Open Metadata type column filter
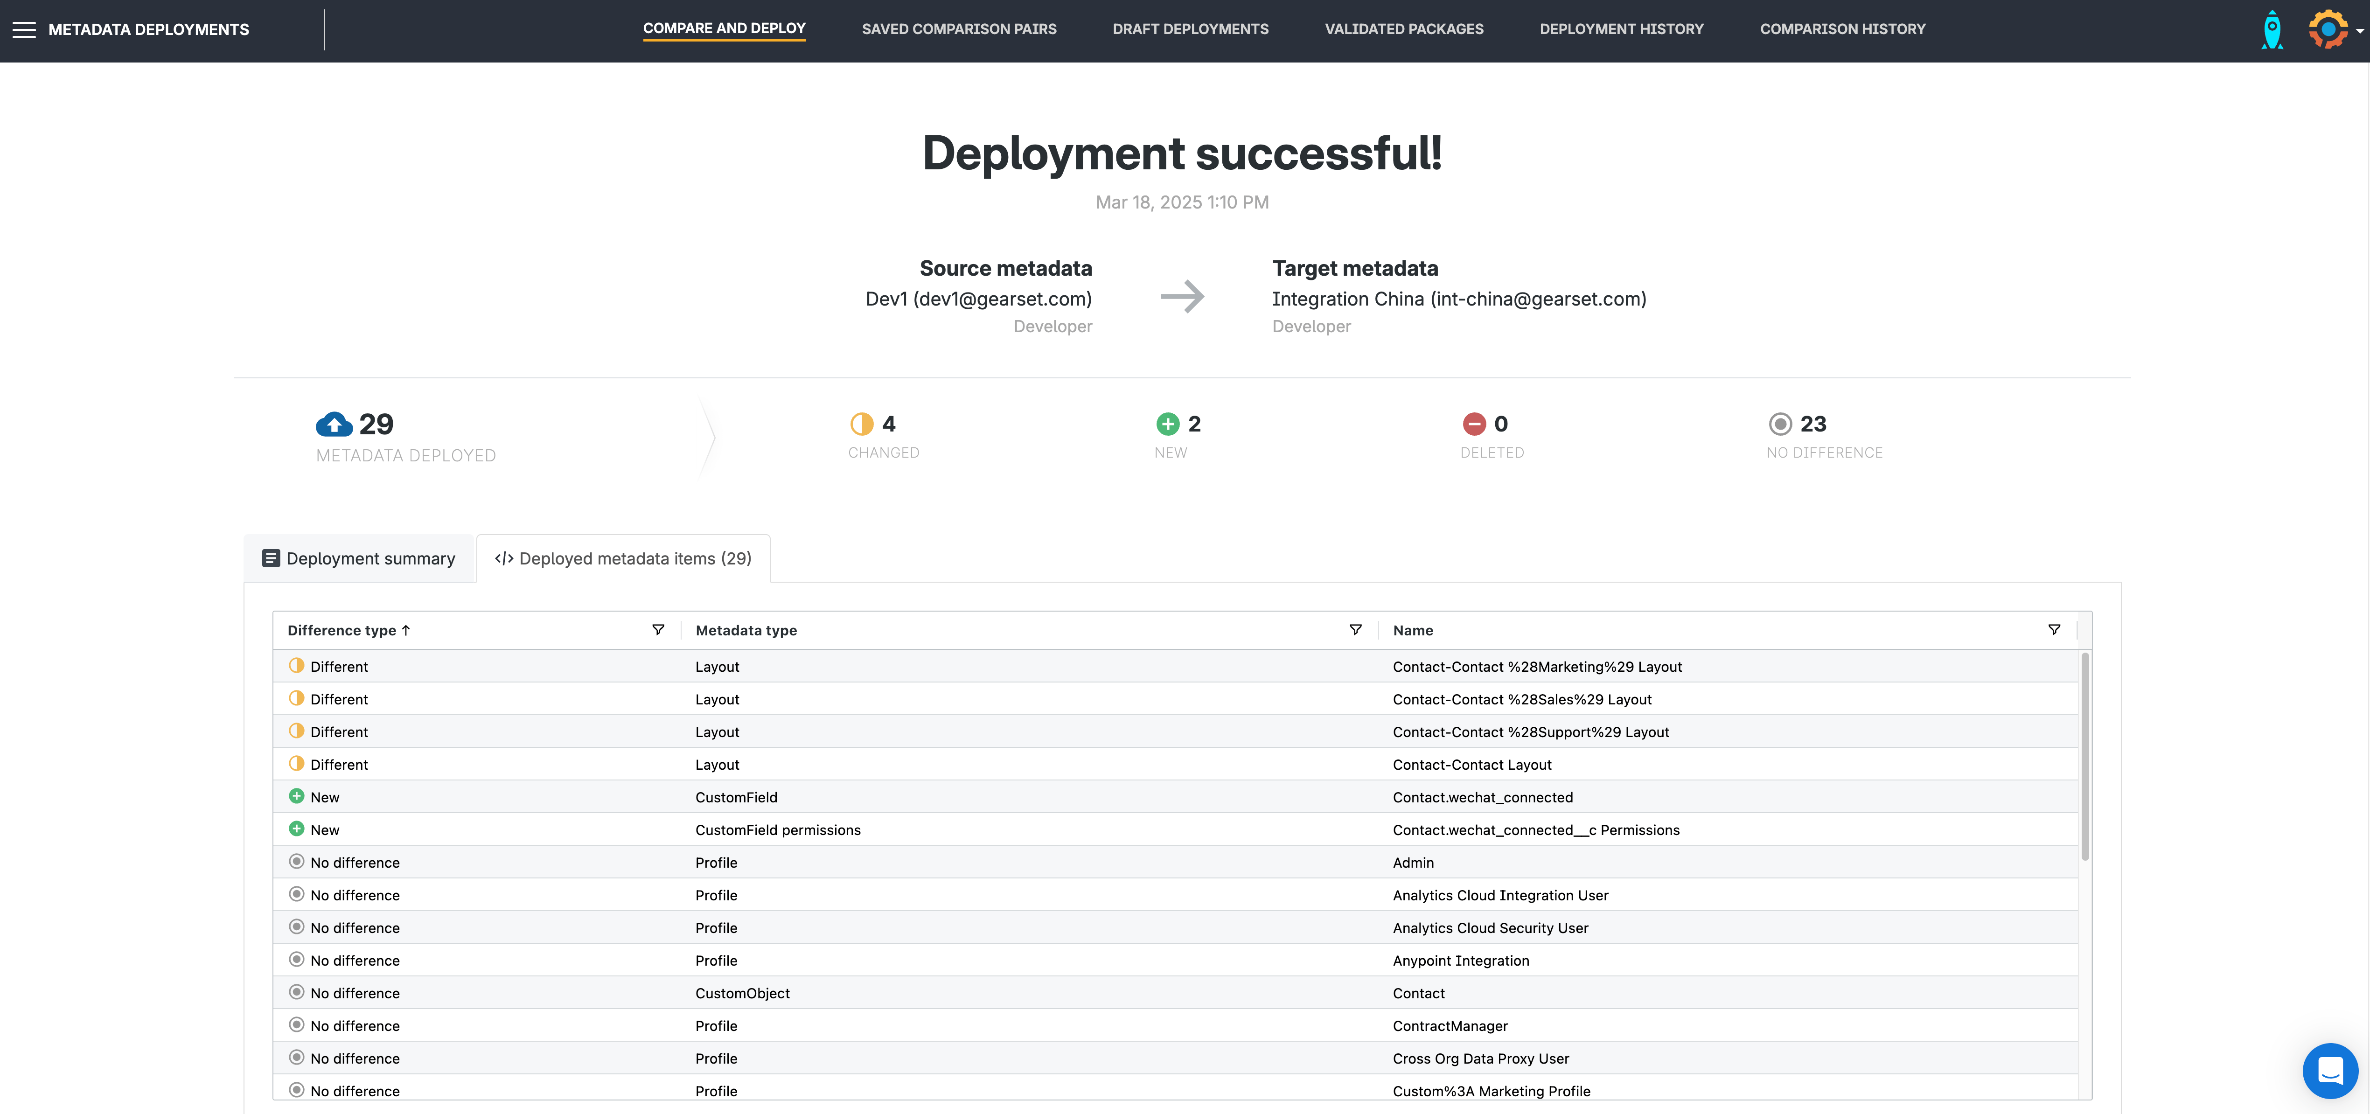The height and width of the screenshot is (1114, 2370). (x=1355, y=630)
